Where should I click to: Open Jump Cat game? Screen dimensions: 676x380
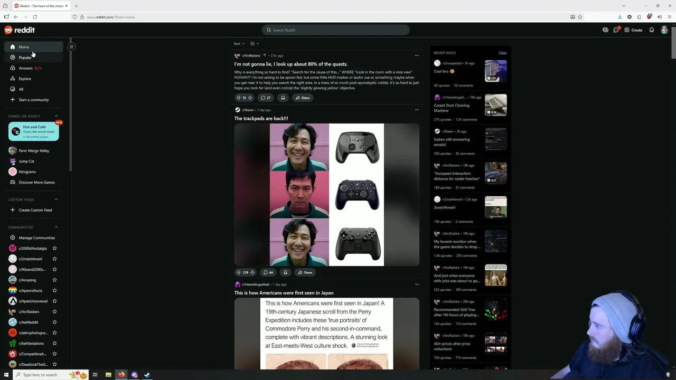coord(34,161)
